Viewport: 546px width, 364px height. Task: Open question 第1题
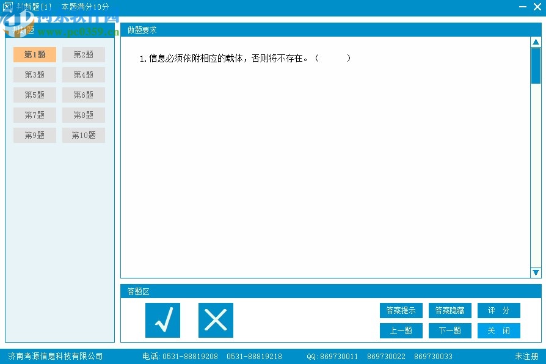click(34, 54)
